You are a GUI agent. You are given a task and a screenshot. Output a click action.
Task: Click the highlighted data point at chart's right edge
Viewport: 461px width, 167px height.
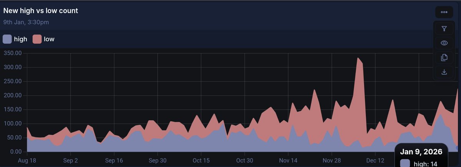coord(458,148)
